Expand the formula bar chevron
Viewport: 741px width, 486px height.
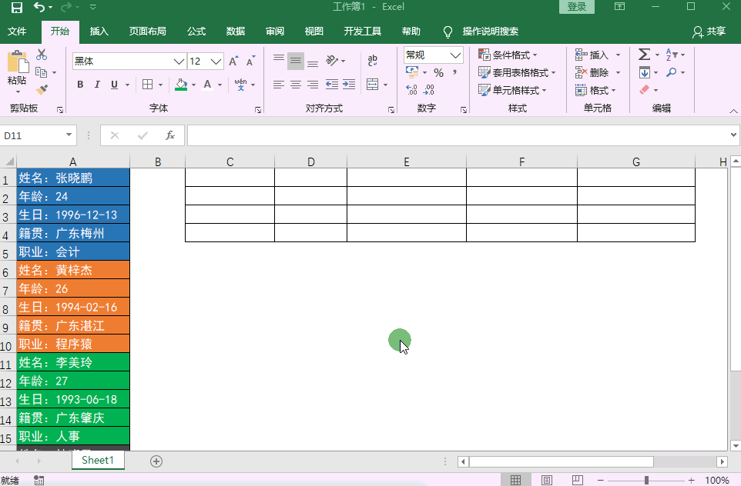[x=733, y=135]
